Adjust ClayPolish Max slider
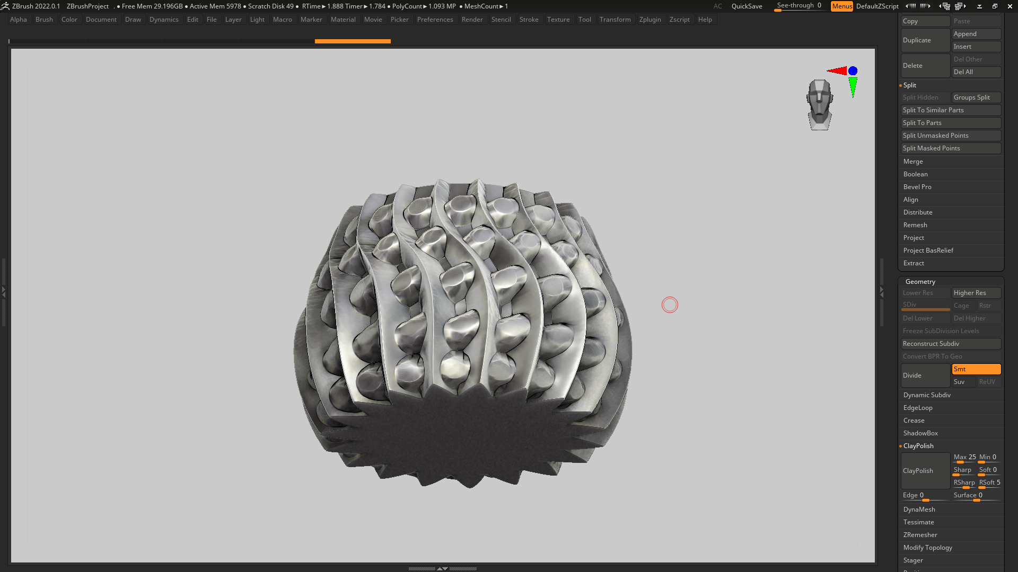This screenshot has width=1018, height=572. [964, 458]
